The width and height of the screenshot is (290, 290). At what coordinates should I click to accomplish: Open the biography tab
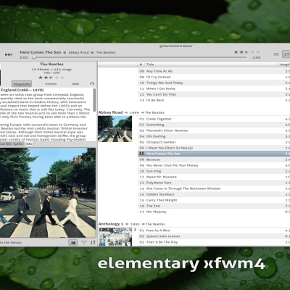pos(22,84)
